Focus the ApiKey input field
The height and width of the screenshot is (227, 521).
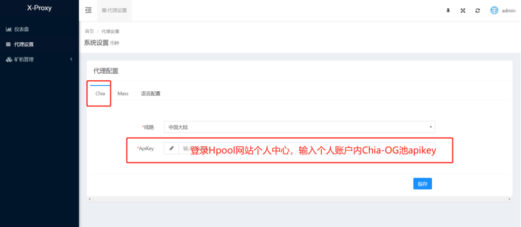click(307, 148)
